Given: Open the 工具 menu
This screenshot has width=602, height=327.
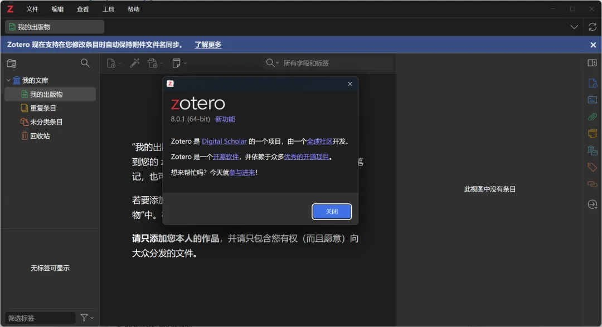Looking at the screenshot, I should pyautogui.click(x=108, y=9).
